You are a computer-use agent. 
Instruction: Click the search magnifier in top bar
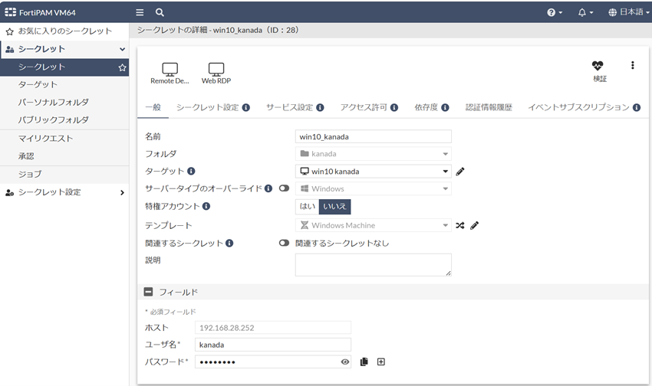[160, 12]
